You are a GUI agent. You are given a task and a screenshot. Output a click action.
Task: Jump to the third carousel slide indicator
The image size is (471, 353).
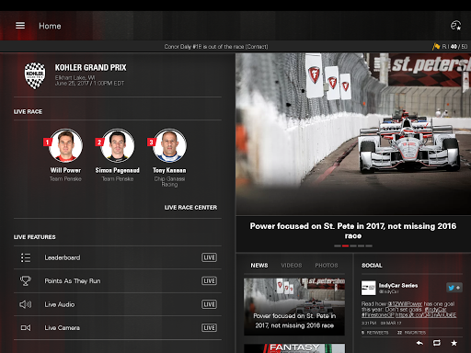point(353,245)
